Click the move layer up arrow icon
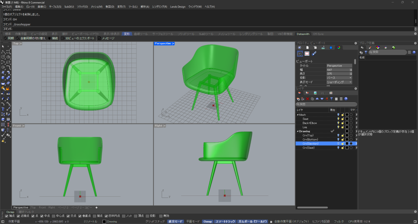 [317, 99]
